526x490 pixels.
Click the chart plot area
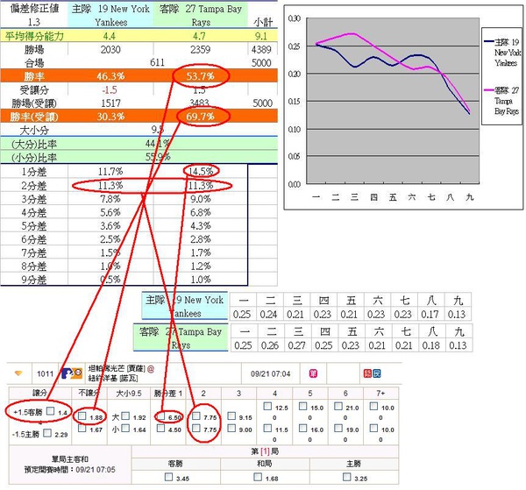[x=393, y=101]
